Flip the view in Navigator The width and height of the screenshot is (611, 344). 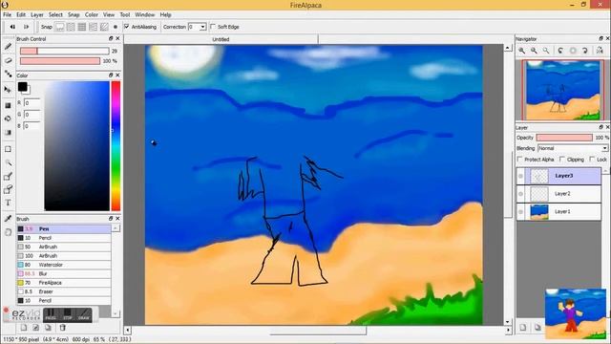tap(600, 51)
